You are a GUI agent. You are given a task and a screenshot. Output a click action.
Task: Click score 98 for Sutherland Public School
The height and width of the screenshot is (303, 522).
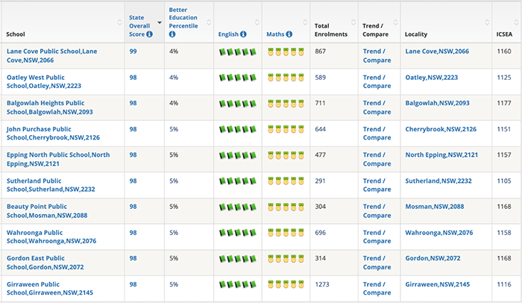pyautogui.click(x=133, y=181)
